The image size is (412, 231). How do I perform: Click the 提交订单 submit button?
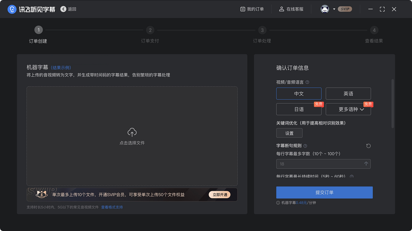pos(324,192)
